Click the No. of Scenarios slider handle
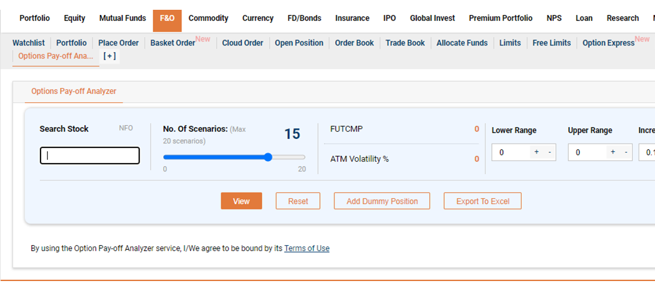This screenshot has width=655, height=283. (x=268, y=157)
